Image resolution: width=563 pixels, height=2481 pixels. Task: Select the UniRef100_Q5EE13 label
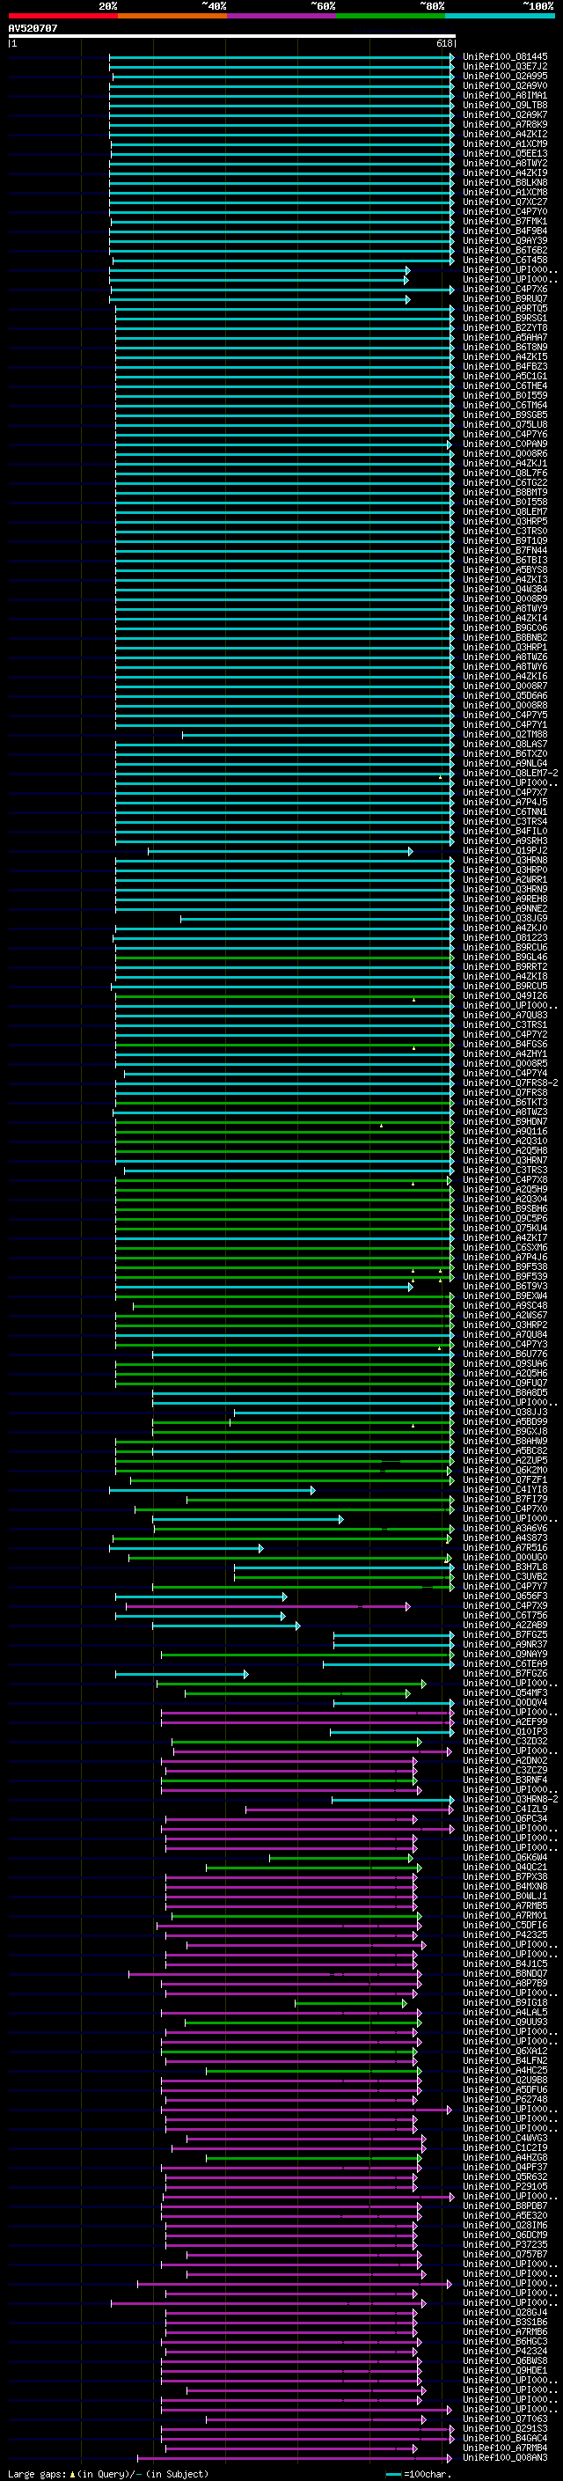pos(504,153)
